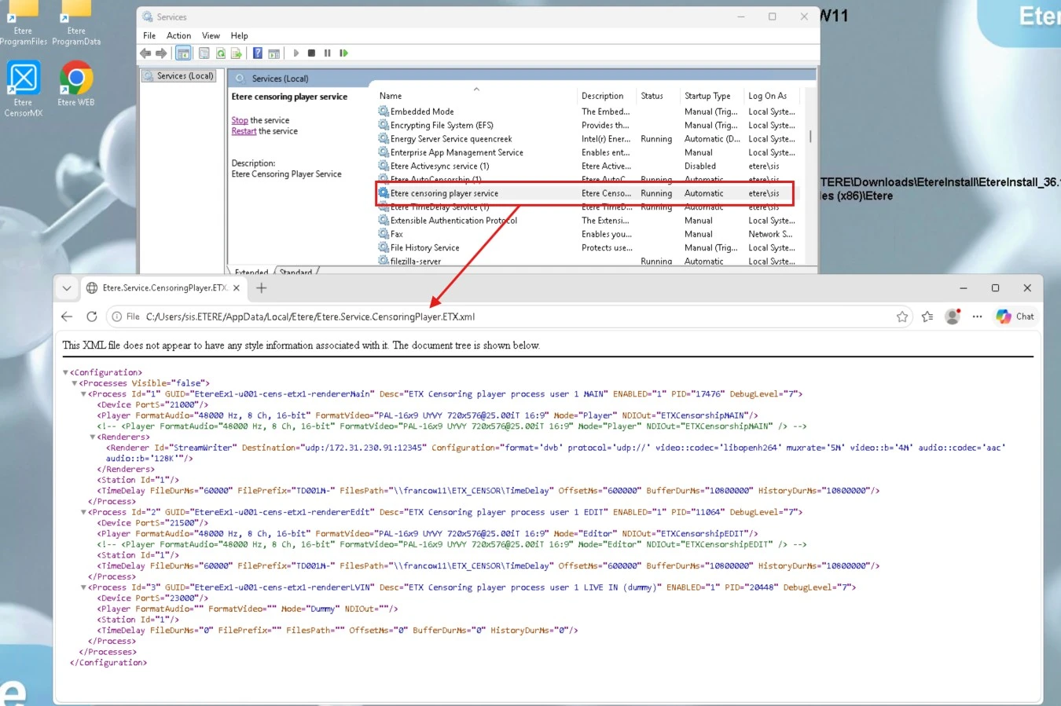Collapse the Processes Visible XML node
The width and height of the screenshot is (1061, 706).
click(x=75, y=384)
